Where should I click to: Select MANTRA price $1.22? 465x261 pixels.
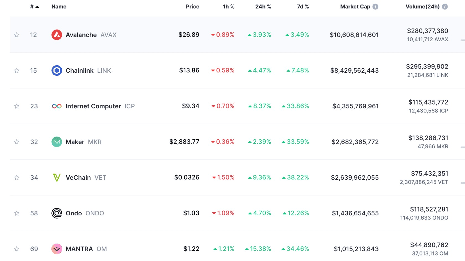tap(191, 249)
